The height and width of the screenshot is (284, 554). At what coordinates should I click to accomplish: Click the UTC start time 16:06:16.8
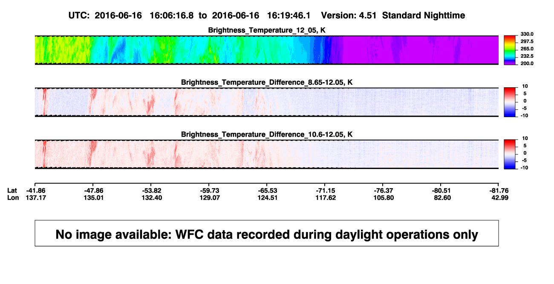click(171, 15)
